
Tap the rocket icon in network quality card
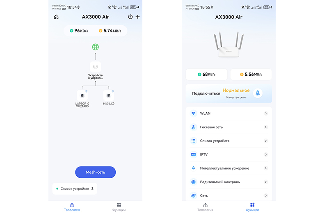click(x=258, y=93)
